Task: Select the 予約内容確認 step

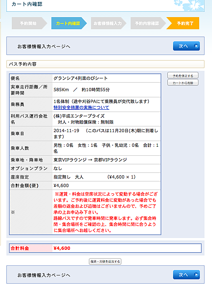Action: [x=148, y=23]
